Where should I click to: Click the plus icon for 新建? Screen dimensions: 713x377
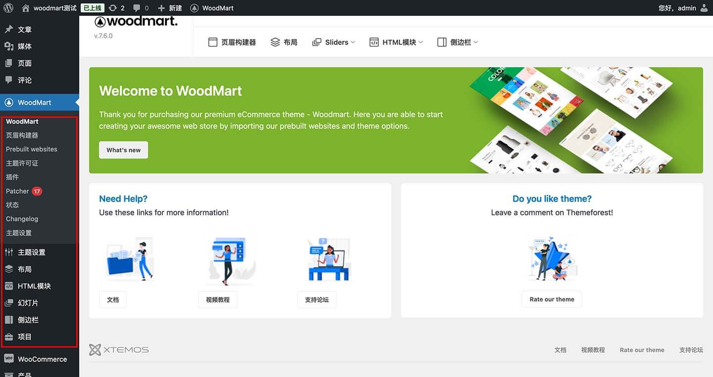pos(161,8)
